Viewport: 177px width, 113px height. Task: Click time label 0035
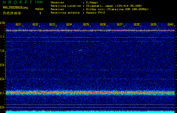pos(86,25)
